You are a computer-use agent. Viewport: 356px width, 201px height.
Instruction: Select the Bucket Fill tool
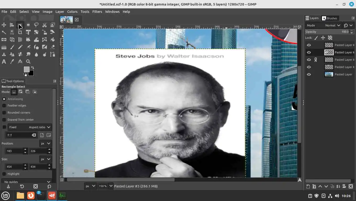tap(53, 40)
